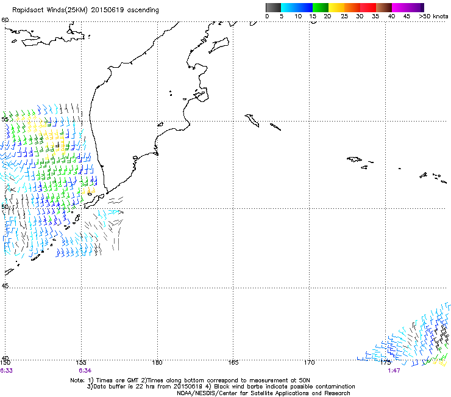This screenshot has width=451, height=397.
Task: Click the '0' label under the color legend
Action: (267, 16)
